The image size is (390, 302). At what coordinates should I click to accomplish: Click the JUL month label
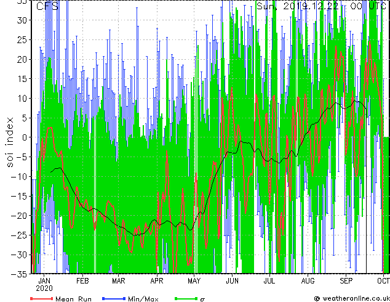269,281
